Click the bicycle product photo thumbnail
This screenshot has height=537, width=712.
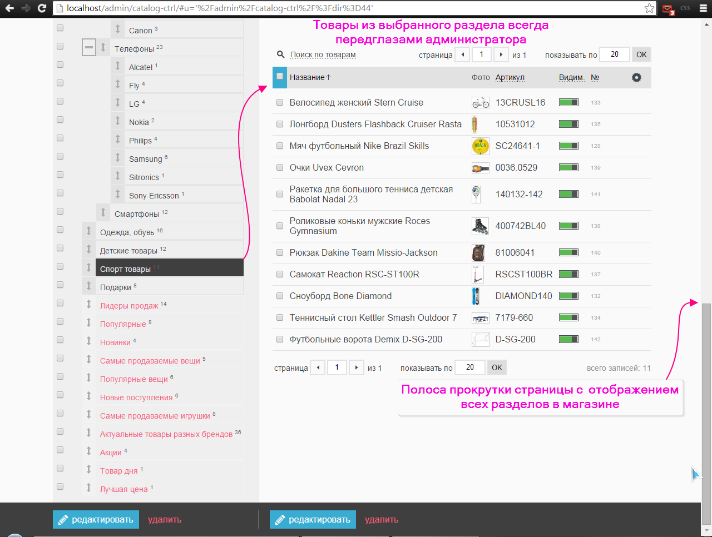(x=480, y=103)
